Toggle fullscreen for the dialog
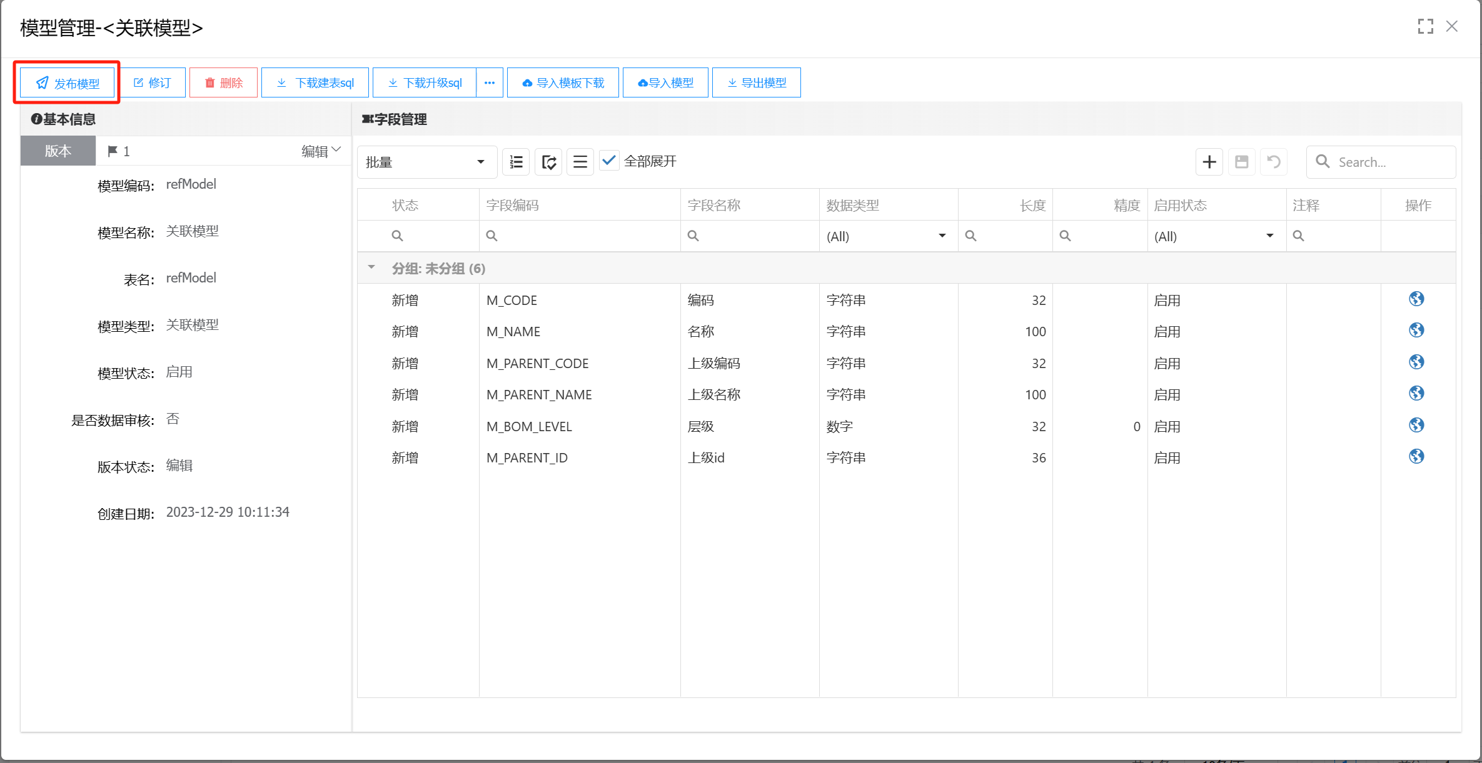 pos(1425,26)
